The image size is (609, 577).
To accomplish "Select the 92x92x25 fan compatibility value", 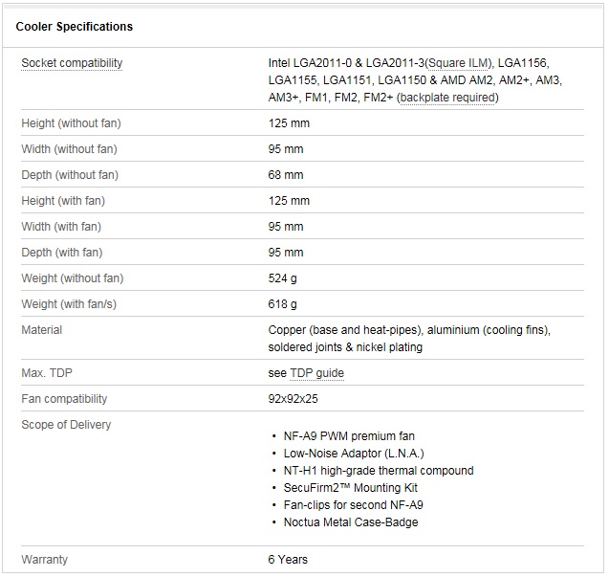I will 293,399.
